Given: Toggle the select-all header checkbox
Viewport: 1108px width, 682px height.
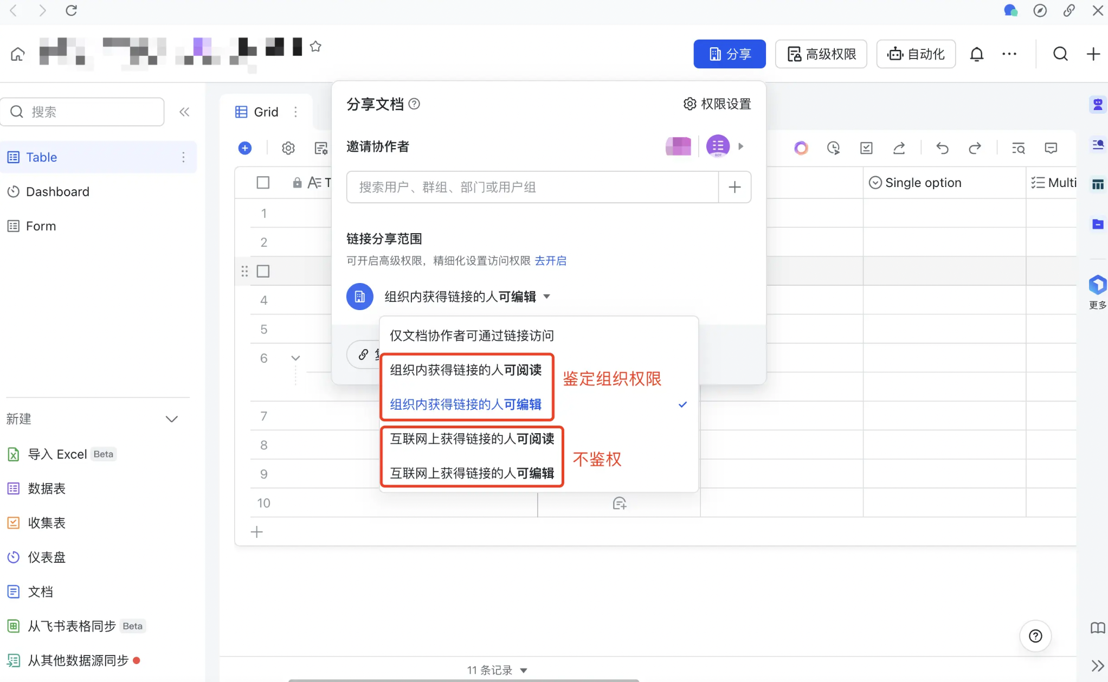Looking at the screenshot, I should point(263,183).
